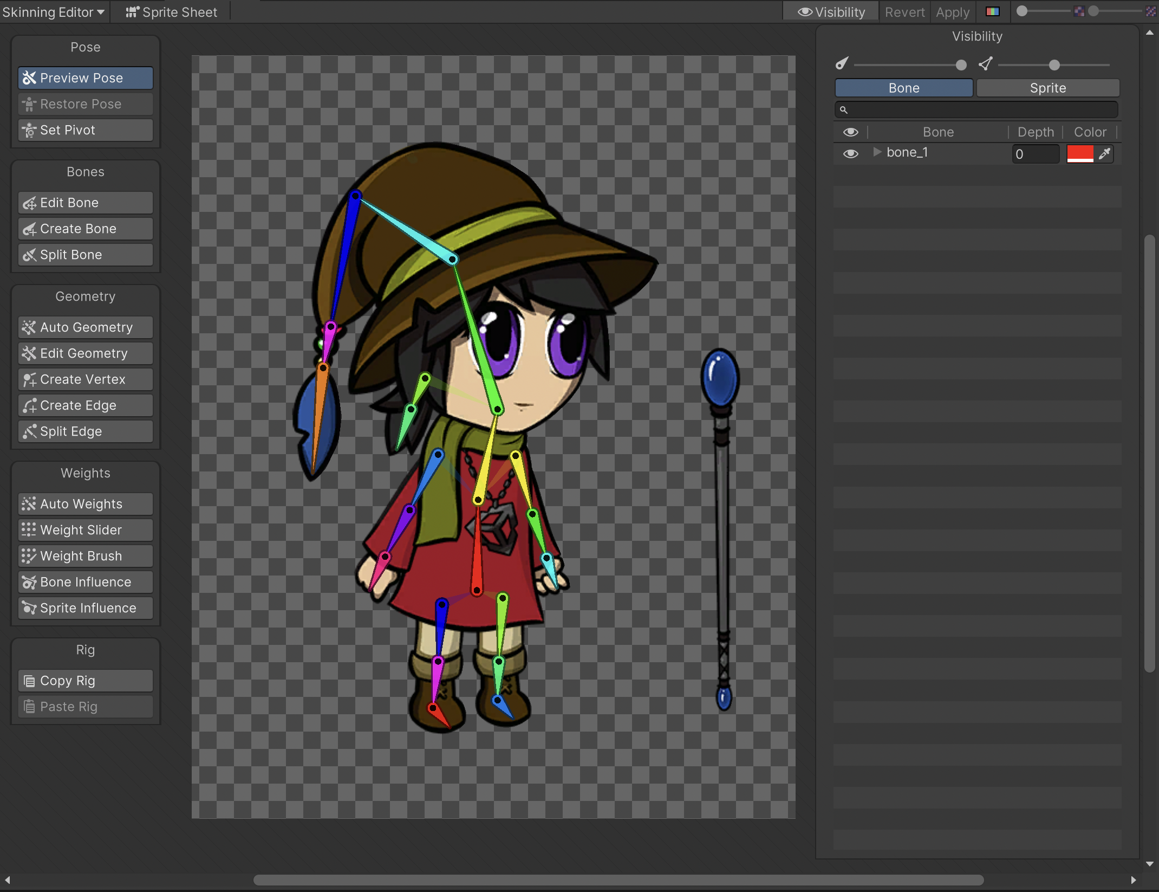This screenshot has width=1159, height=892.
Task: Select the Auto Geometry tool
Action: point(85,327)
